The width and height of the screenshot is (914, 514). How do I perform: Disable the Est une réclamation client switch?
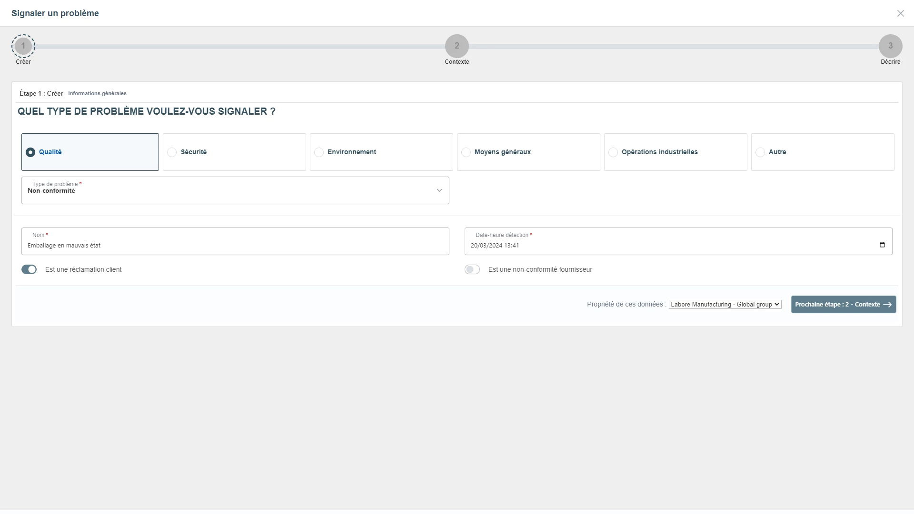pyautogui.click(x=29, y=269)
